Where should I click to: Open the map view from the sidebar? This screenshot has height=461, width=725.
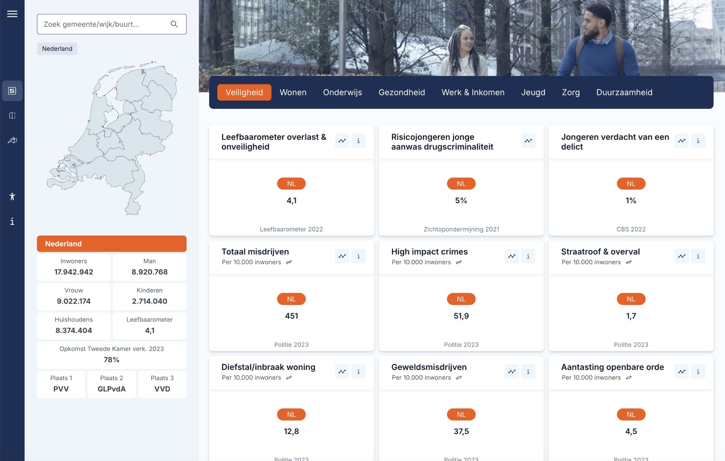(x=12, y=140)
